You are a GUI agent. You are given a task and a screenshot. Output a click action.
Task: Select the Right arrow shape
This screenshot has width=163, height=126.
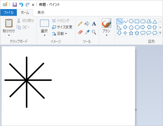(x=143, y=27)
